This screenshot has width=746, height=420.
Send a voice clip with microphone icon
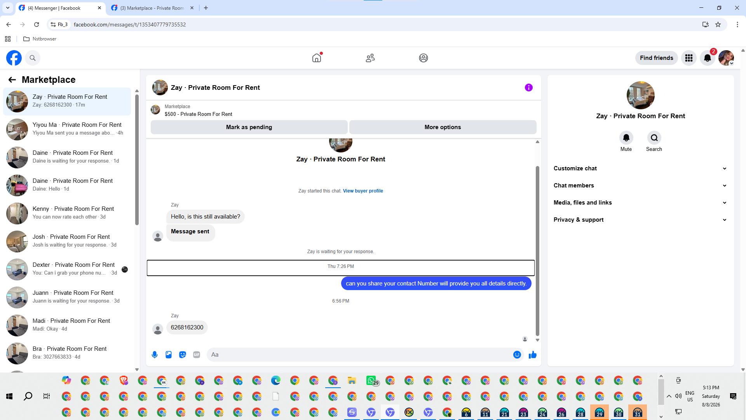[x=155, y=355]
